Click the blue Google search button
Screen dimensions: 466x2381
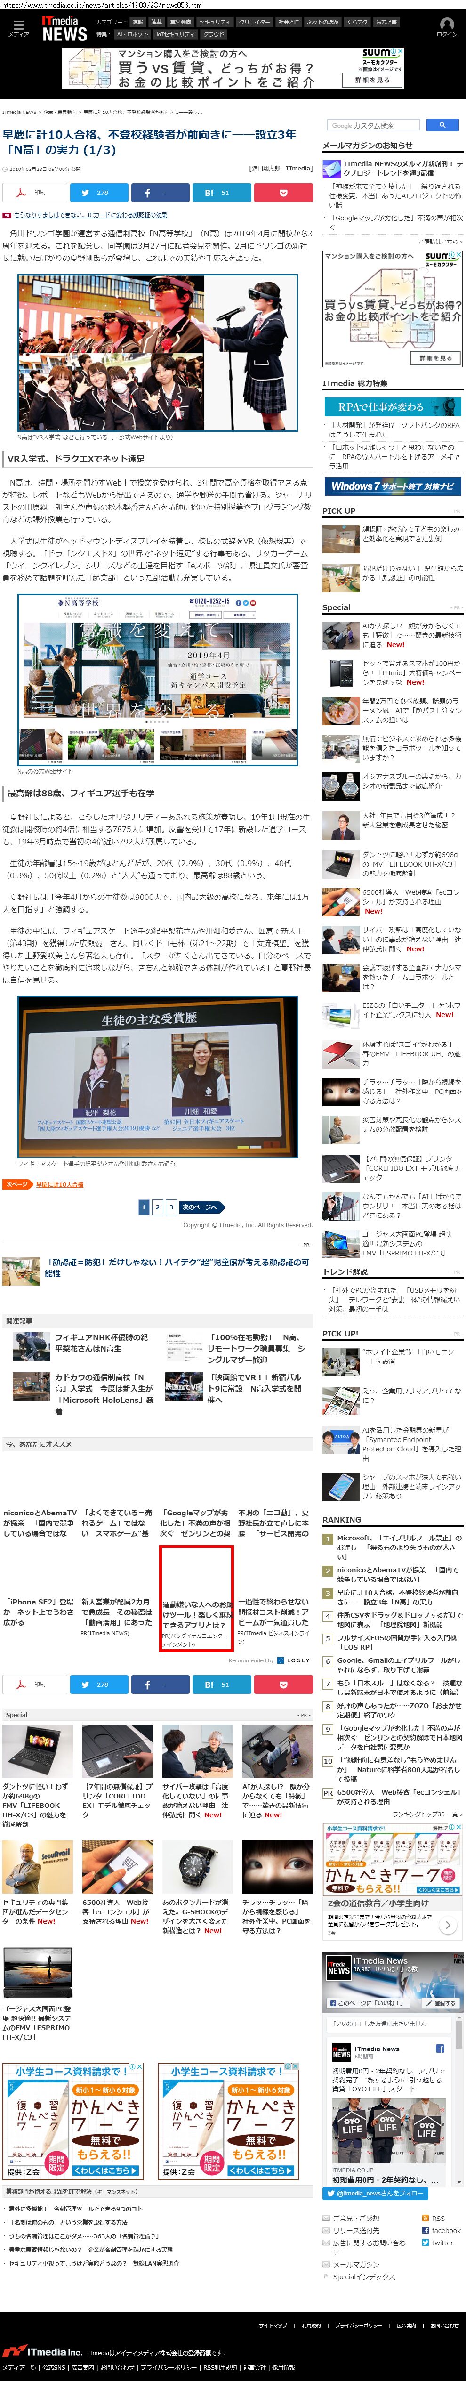pos(442,125)
